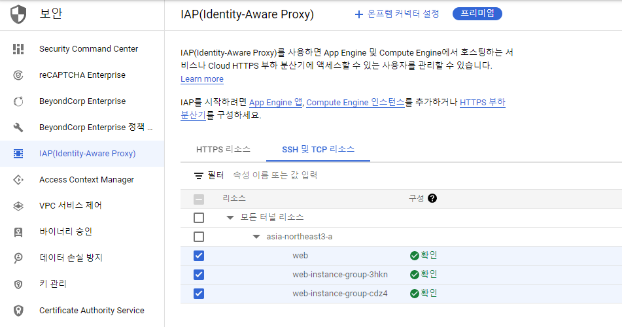
Task: Click the BeyondCorp Enterprise circle icon
Action: 18,101
